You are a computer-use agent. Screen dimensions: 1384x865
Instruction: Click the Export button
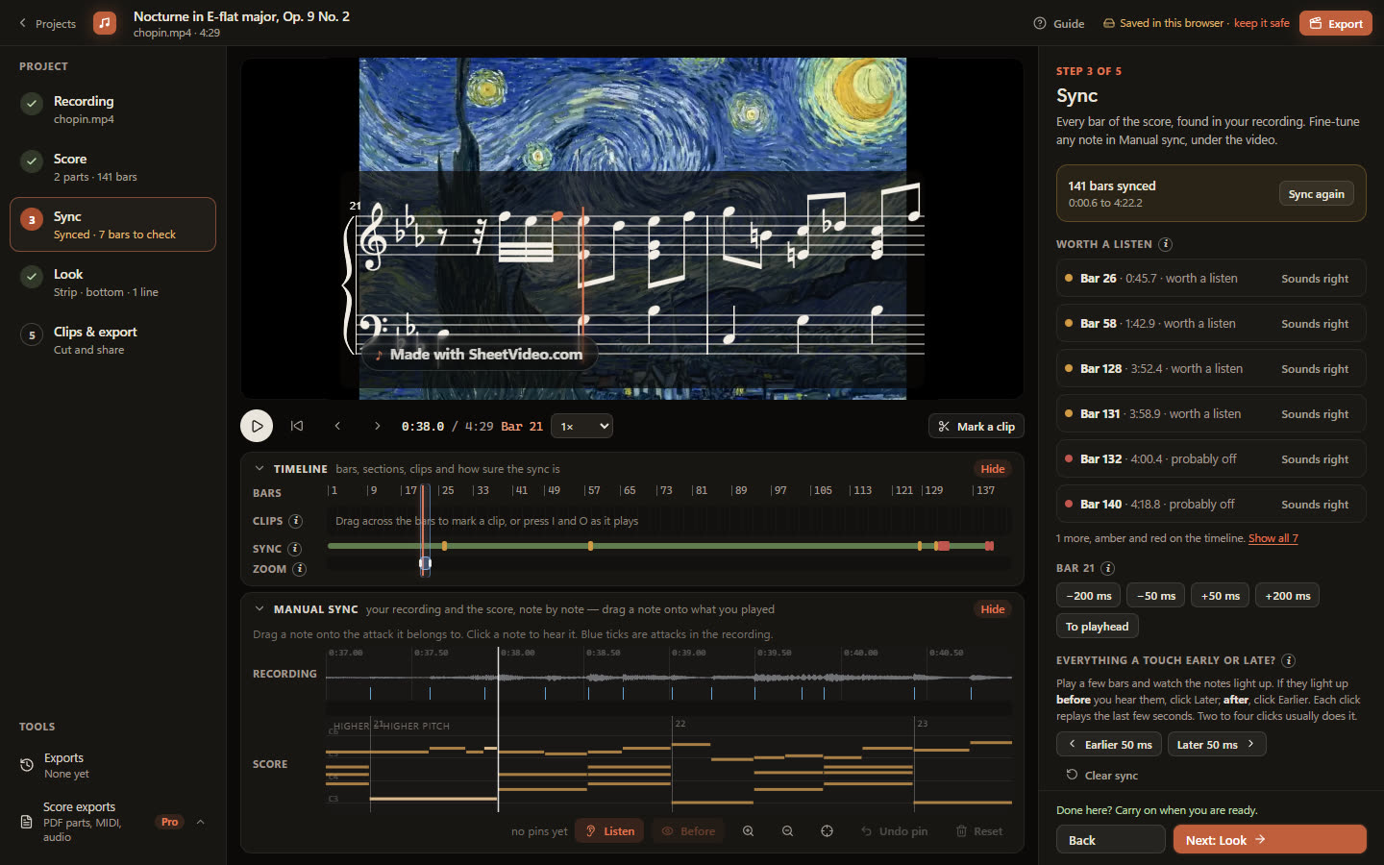coord(1336,23)
